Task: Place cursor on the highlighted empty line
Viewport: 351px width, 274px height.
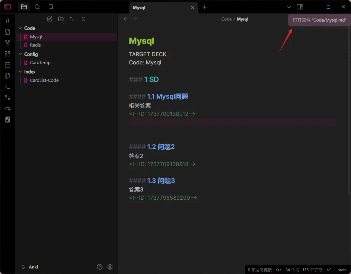Action: coord(232,122)
